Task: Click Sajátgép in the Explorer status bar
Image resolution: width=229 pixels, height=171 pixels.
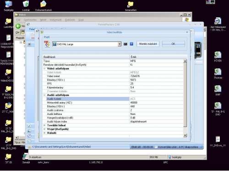Action: coord(175,157)
